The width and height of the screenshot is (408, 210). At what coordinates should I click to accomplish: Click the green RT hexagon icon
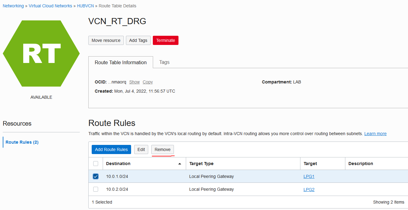pos(41,53)
